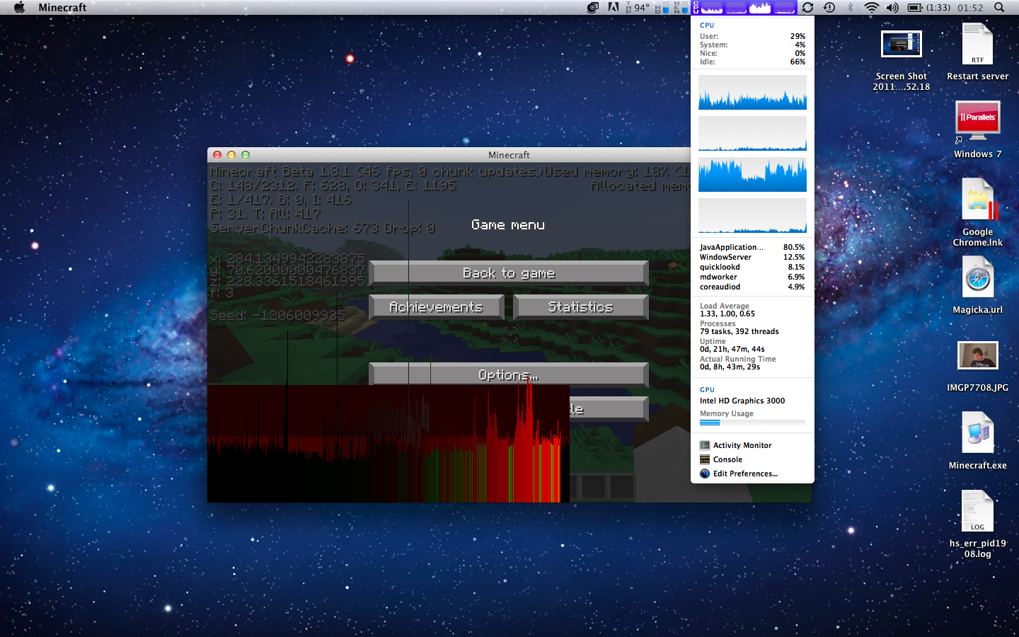Click the sync arrows menu bar icon

[x=807, y=7]
